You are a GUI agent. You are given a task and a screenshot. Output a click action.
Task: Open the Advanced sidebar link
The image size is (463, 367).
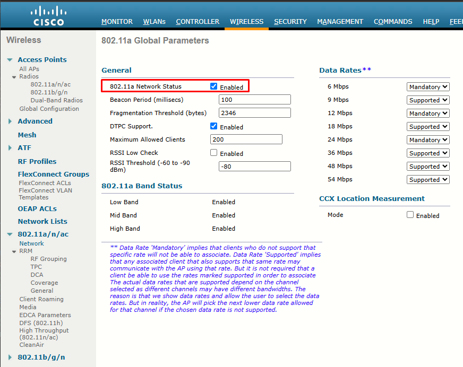(x=35, y=121)
